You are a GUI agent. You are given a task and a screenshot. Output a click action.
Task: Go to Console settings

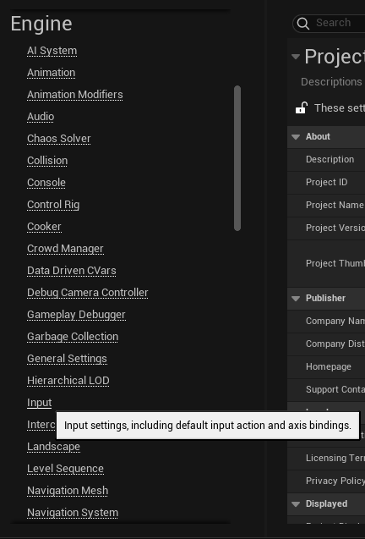(46, 183)
